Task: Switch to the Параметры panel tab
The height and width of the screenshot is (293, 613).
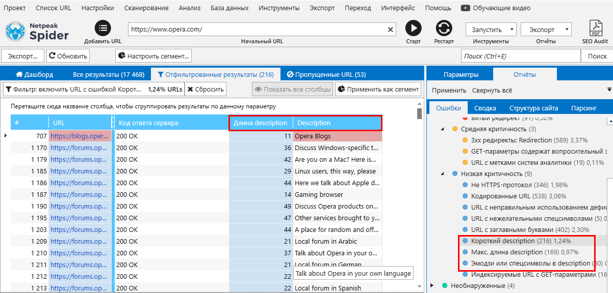Action: point(461,74)
